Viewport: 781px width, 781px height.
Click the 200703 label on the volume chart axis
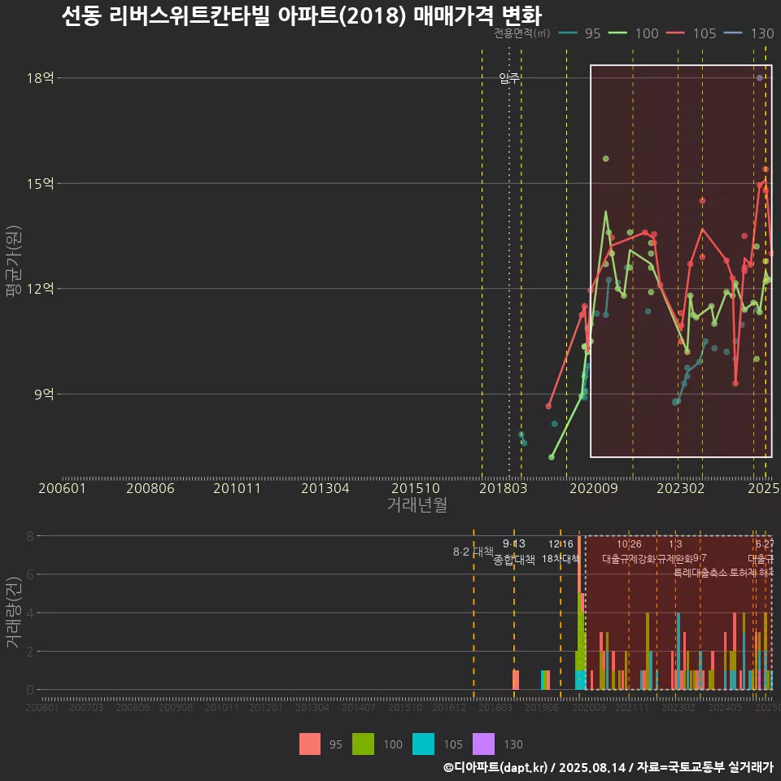[x=85, y=707]
